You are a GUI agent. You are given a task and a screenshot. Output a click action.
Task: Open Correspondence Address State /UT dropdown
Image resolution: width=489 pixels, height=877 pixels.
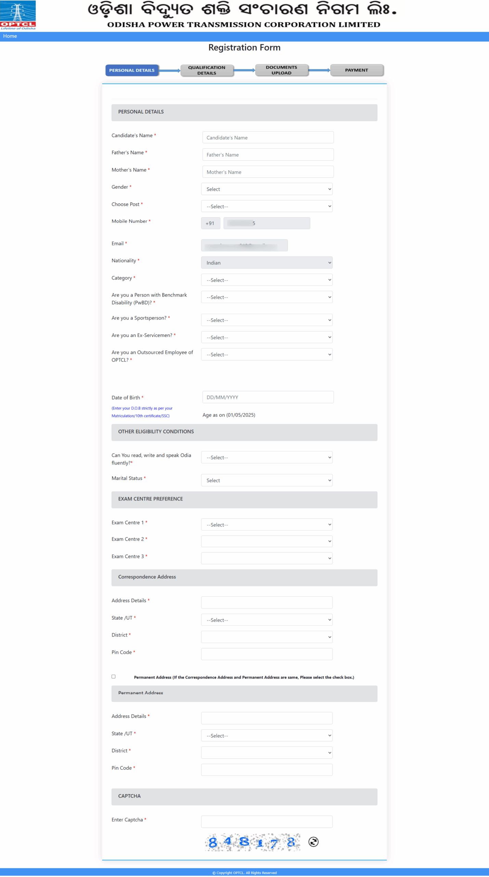click(x=267, y=620)
